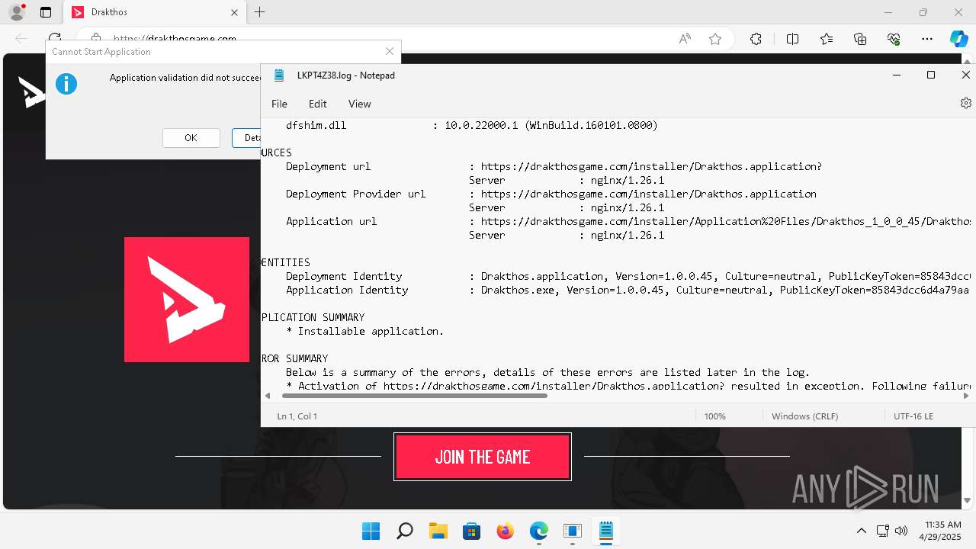Open Edge Collections icon

(x=860, y=39)
